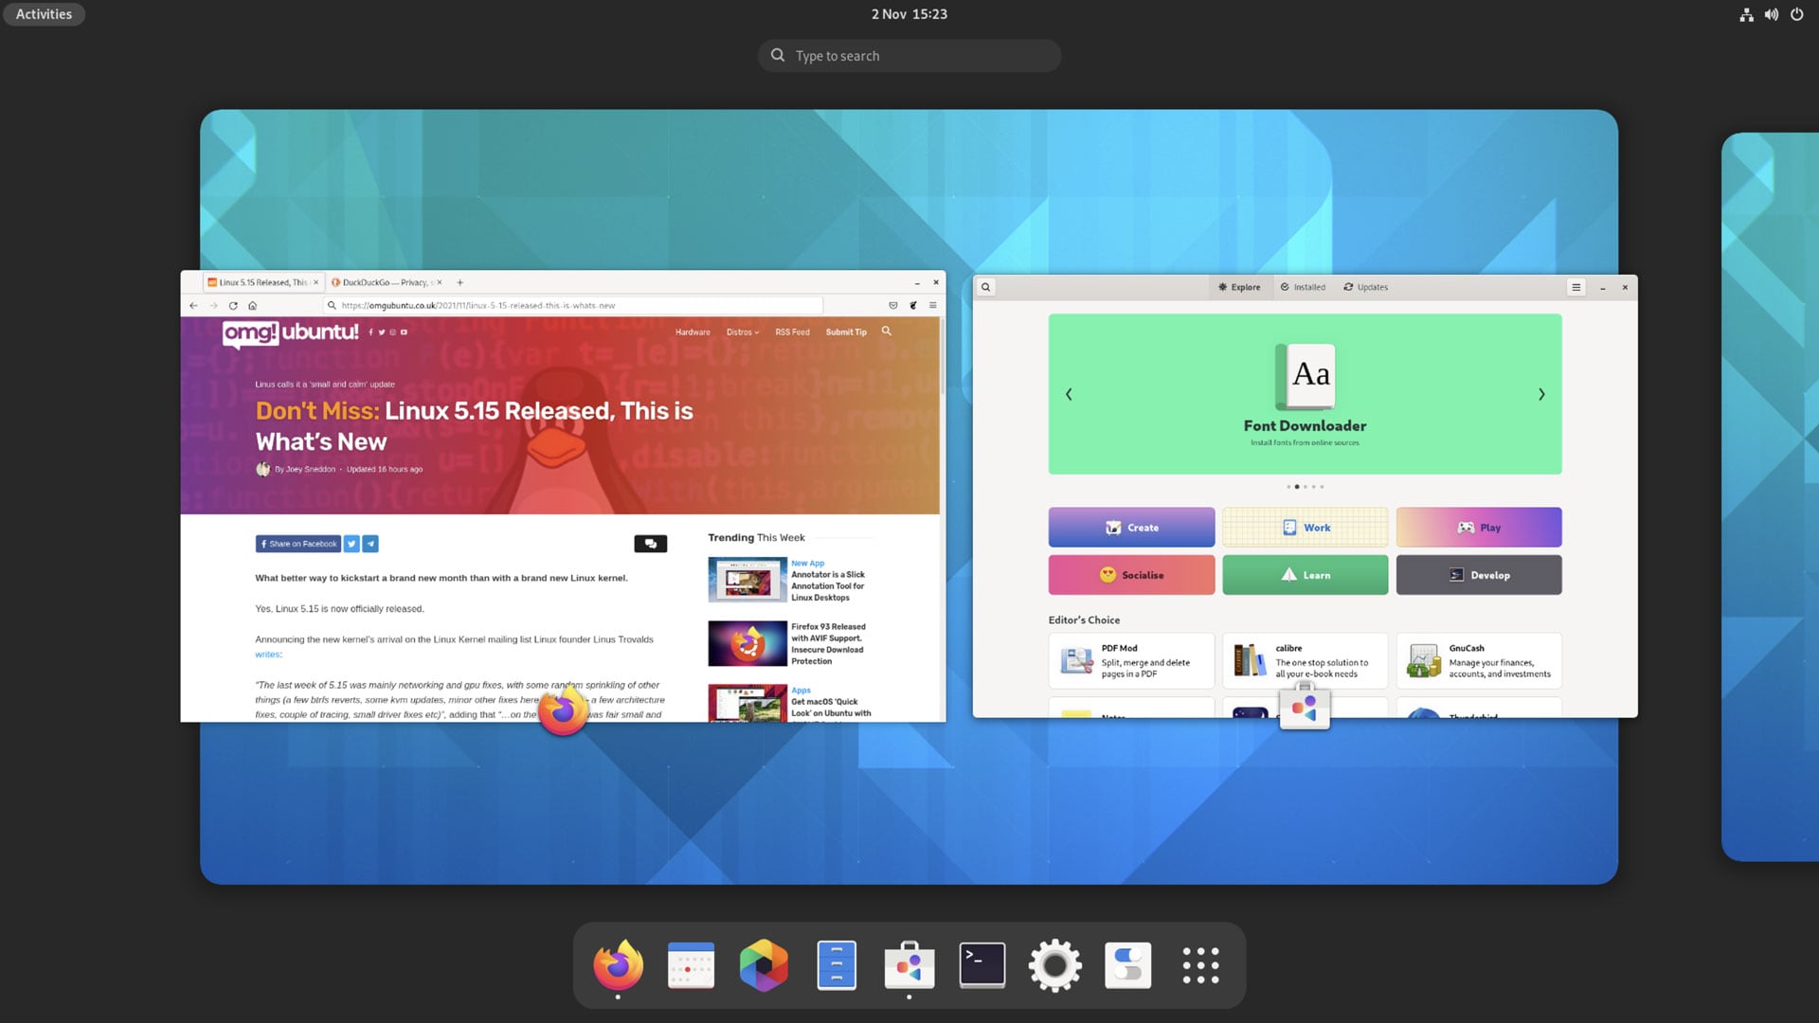Click the Develop category button in Software
Screen dimensions: 1819x1023
(x=1478, y=573)
